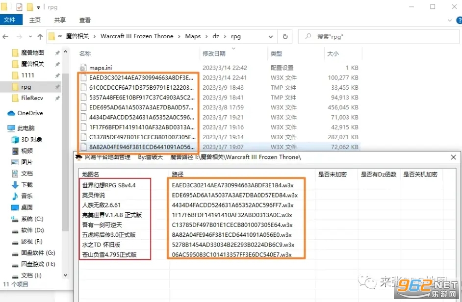Screen dimensions: 462x302
Task: Click the Forward navigation arrow
Action: tap(20, 37)
